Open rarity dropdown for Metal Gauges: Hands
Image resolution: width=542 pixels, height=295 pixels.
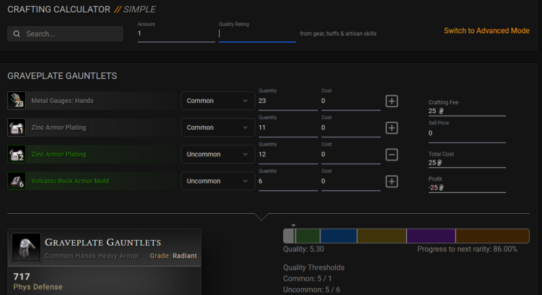(217, 101)
